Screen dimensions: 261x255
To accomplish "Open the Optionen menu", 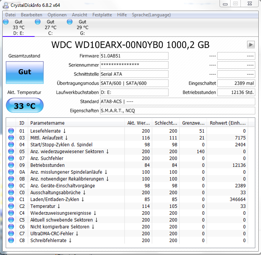I will tap(57, 15).
